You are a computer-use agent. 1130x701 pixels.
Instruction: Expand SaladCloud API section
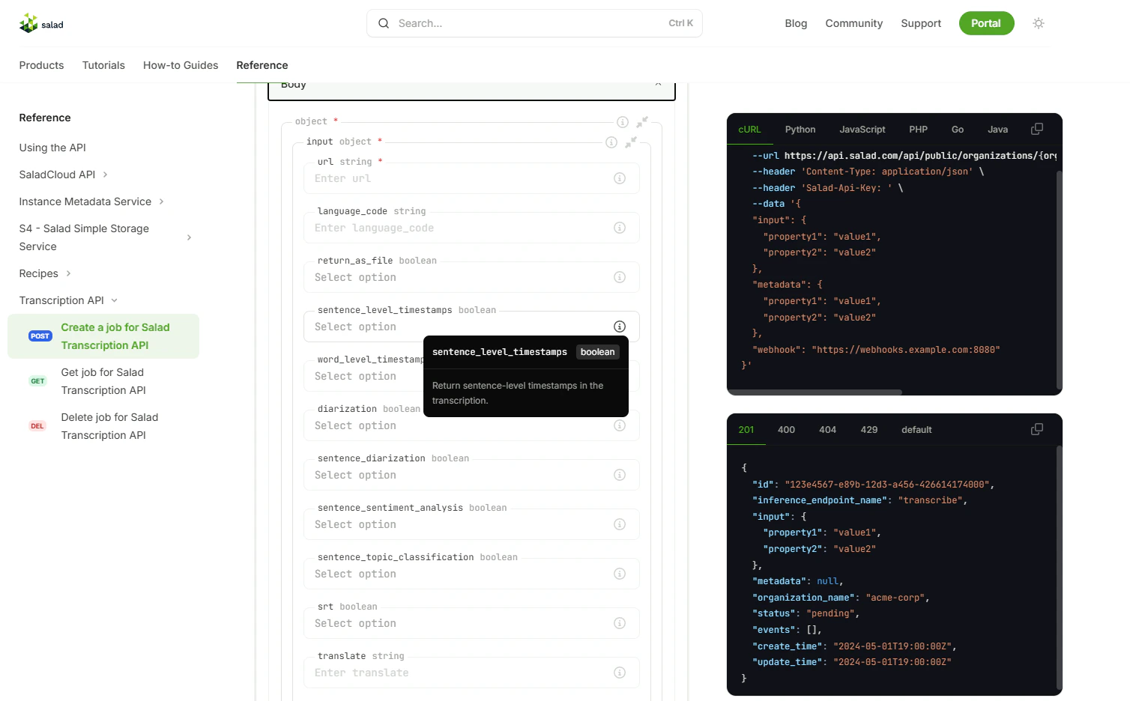pyautogui.click(x=105, y=175)
